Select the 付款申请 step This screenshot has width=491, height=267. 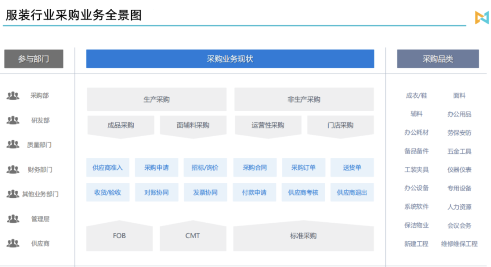coord(254,192)
